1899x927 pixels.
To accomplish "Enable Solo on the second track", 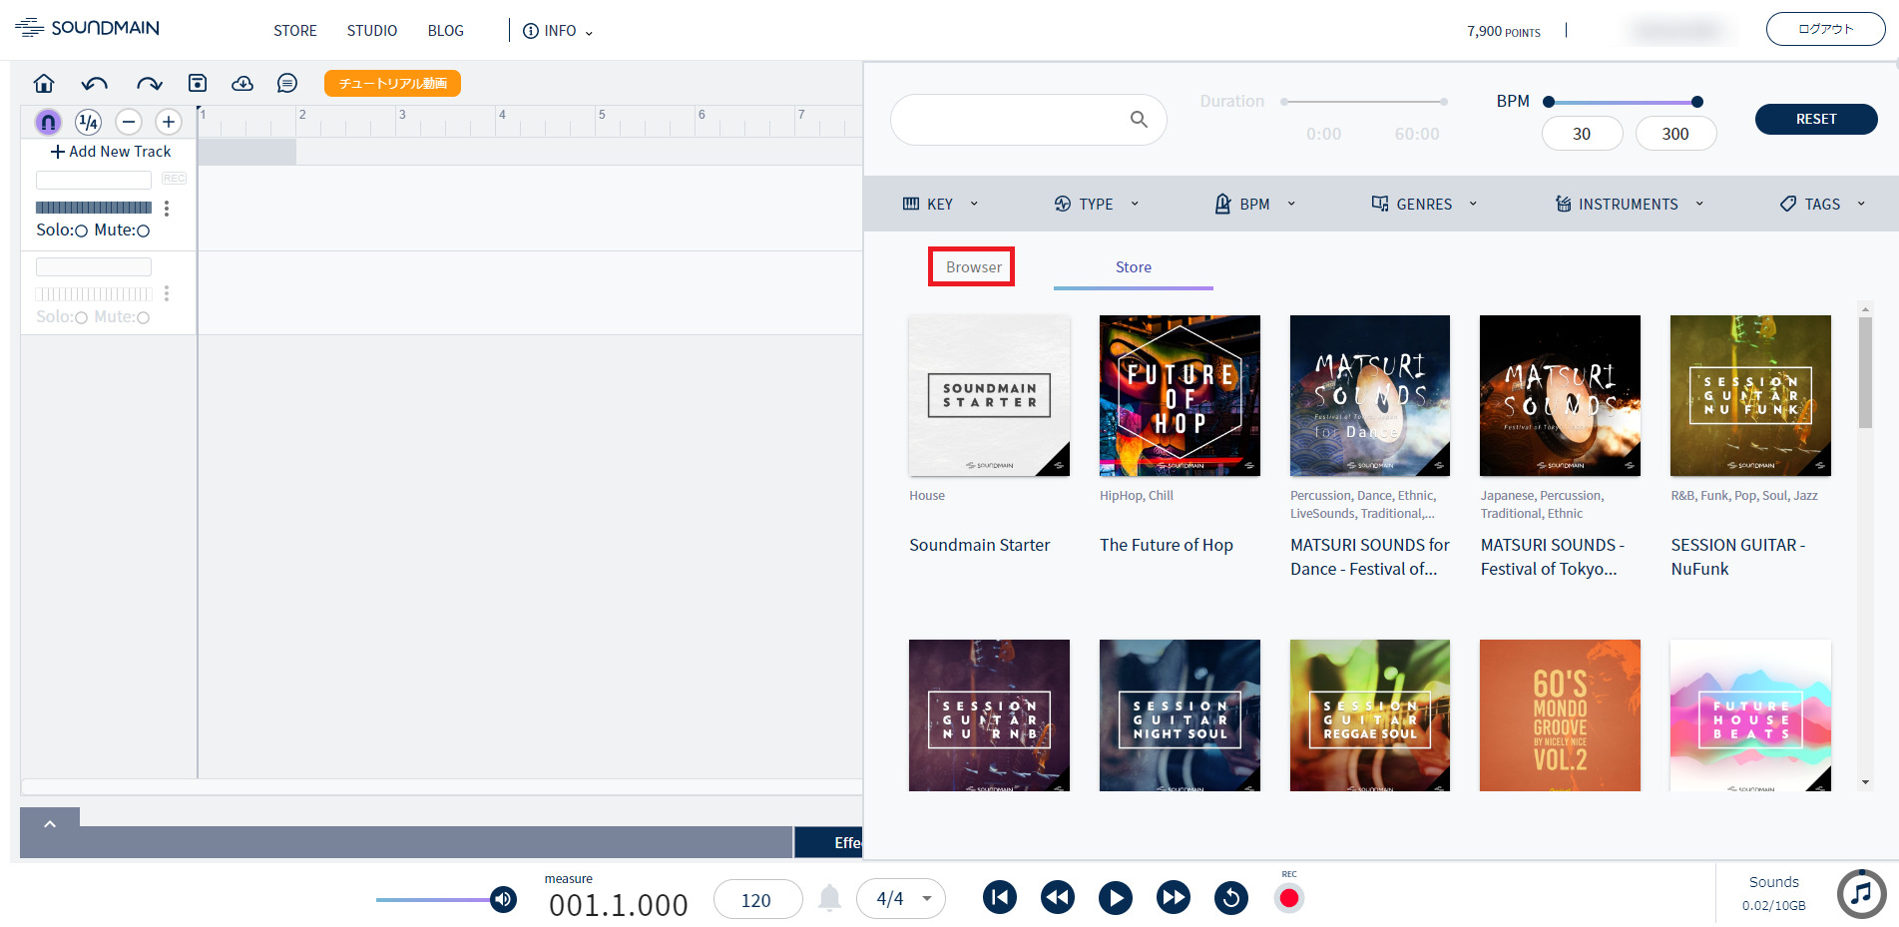I will (81, 318).
